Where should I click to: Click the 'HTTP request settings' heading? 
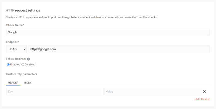coord(23,10)
